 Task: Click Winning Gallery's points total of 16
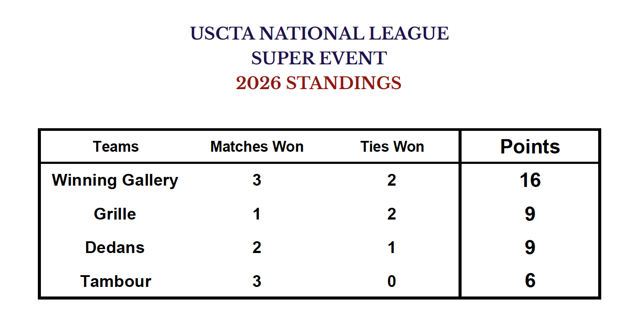(x=530, y=180)
